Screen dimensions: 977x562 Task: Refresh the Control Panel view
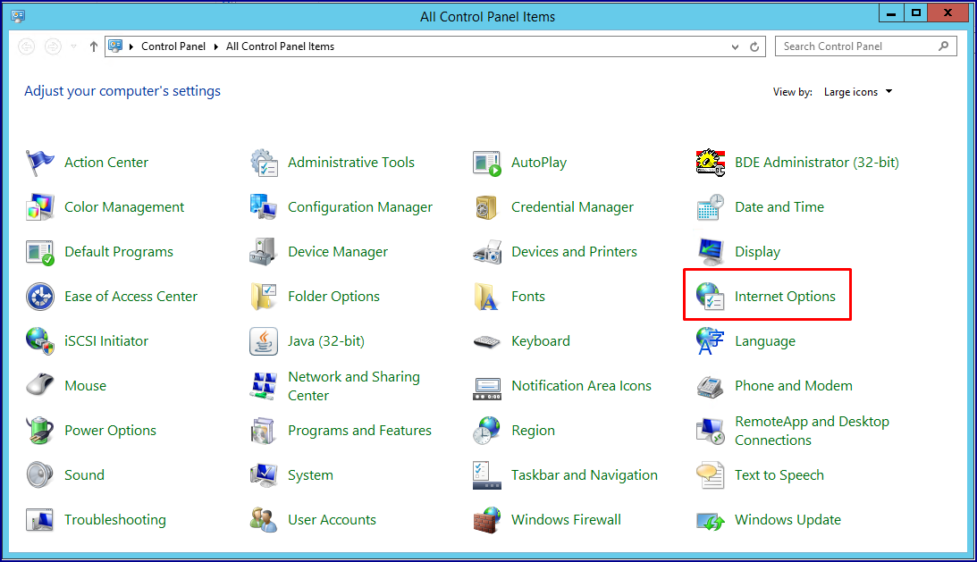tap(754, 46)
